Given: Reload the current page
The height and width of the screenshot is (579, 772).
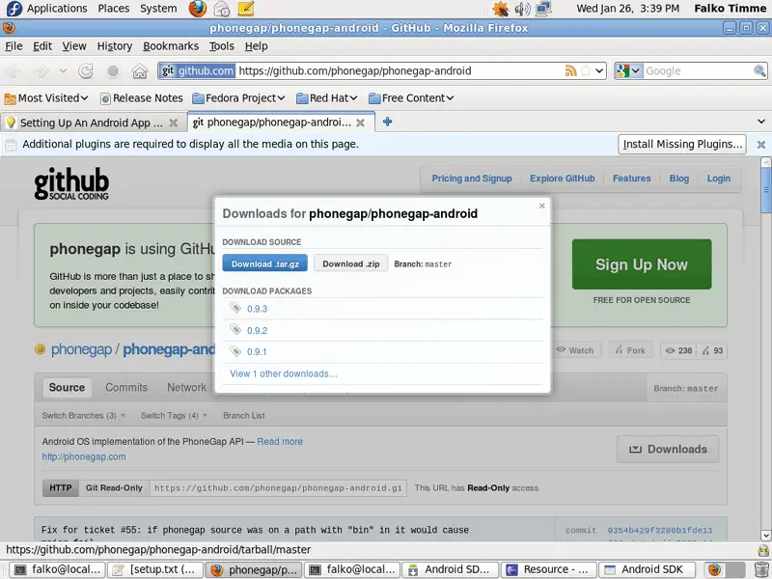Looking at the screenshot, I should pyautogui.click(x=86, y=71).
